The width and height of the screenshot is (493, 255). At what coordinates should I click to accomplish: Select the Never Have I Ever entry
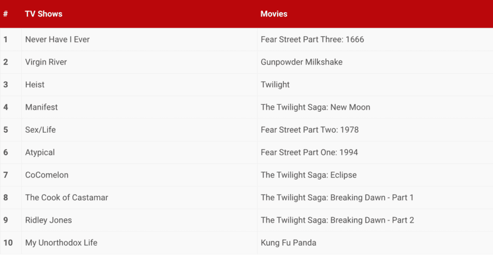point(58,39)
